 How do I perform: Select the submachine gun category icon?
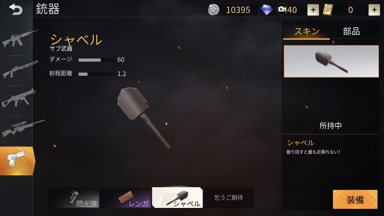(x=19, y=98)
